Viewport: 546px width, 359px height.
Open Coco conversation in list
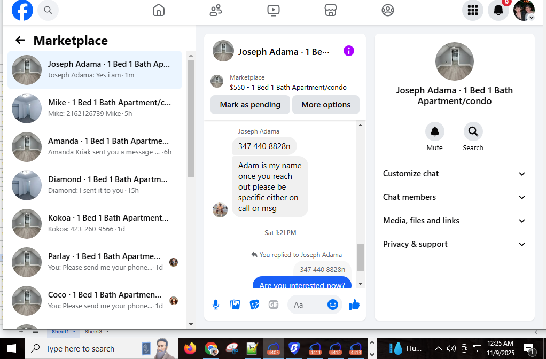click(x=95, y=300)
